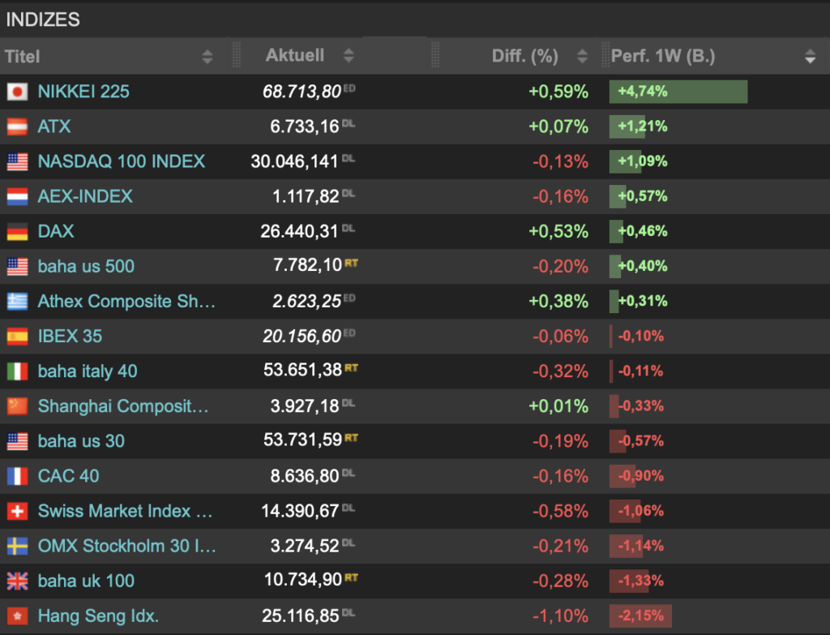The height and width of the screenshot is (635, 830).
Task: Open the baha us 30 link
Action: pyautogui.click(x=81, y=441)
